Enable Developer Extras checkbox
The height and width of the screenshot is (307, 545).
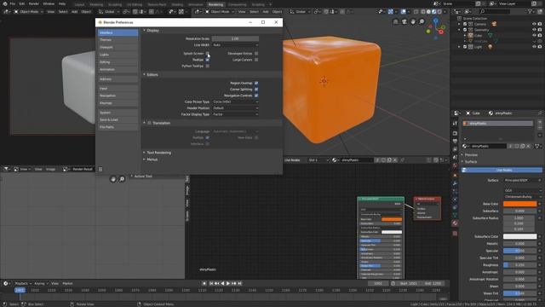[256, 54]
